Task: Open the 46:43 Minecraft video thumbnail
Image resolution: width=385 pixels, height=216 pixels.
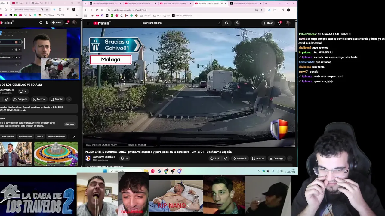Action: [56, 154]
